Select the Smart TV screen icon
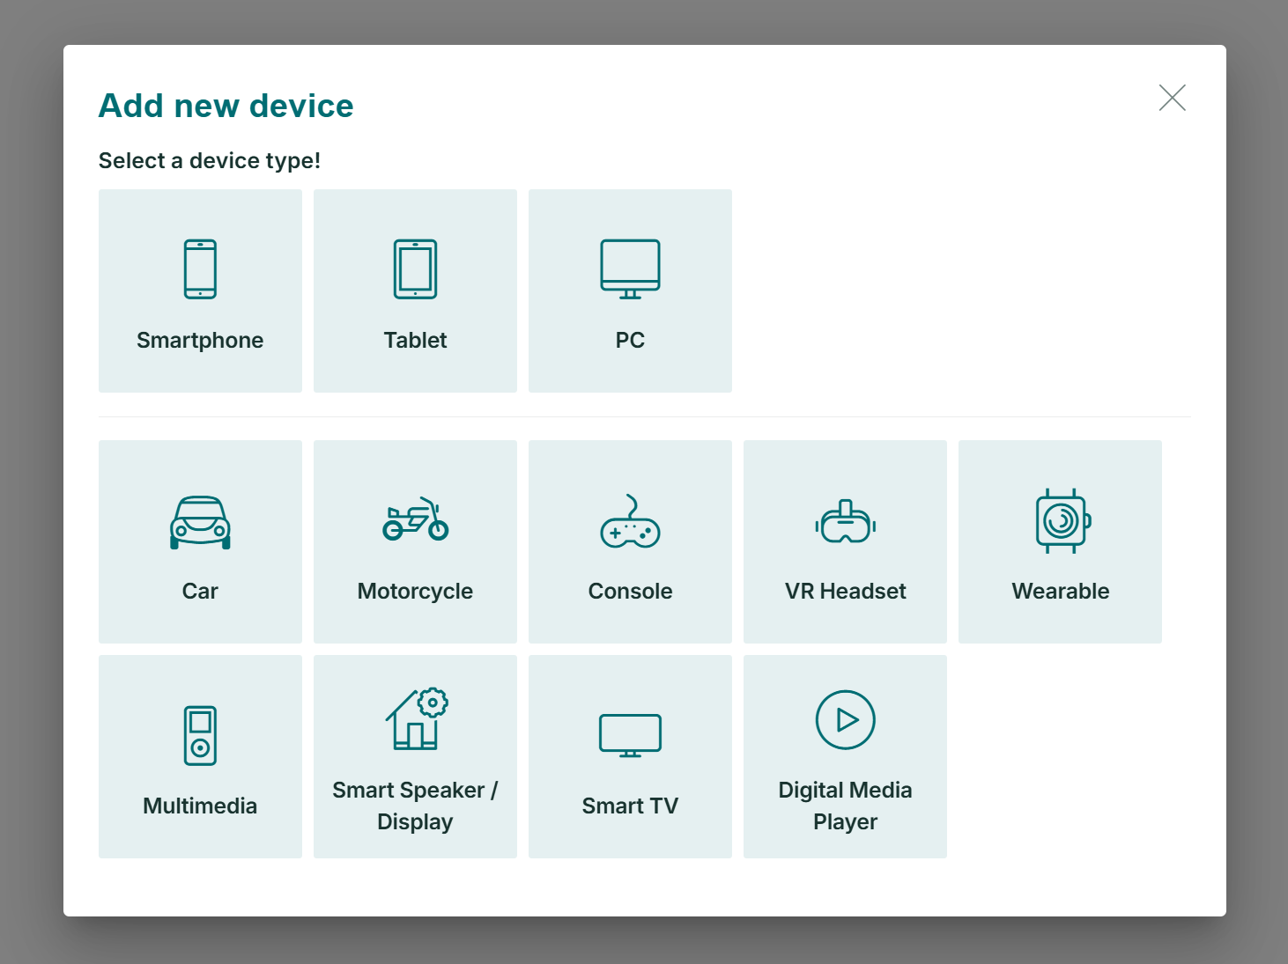Image resolution: width=1288 pixels, height=964 pixels. coord(630,735)
